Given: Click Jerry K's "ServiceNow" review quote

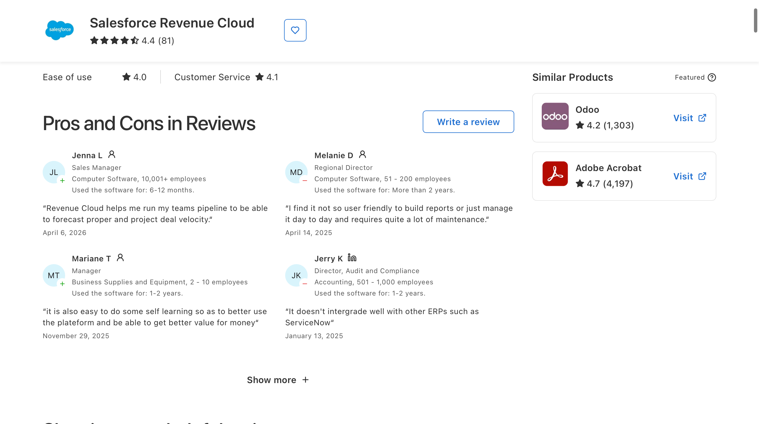Looking at the screenshot, I should pos(382,317).
